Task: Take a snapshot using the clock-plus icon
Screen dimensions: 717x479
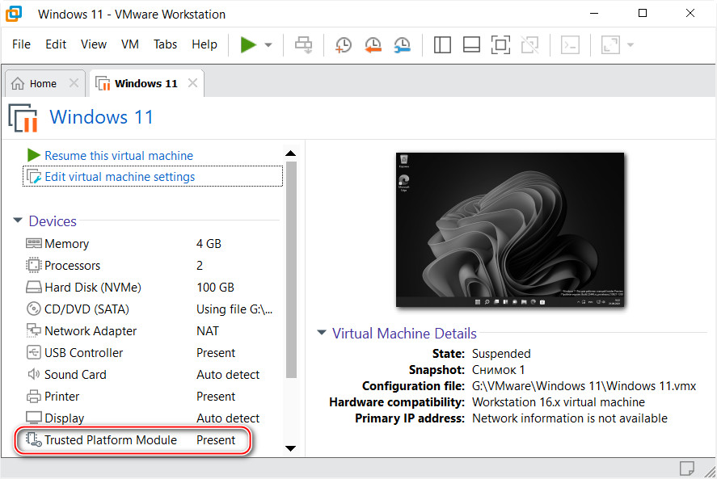Action: [x=343, y=44]
